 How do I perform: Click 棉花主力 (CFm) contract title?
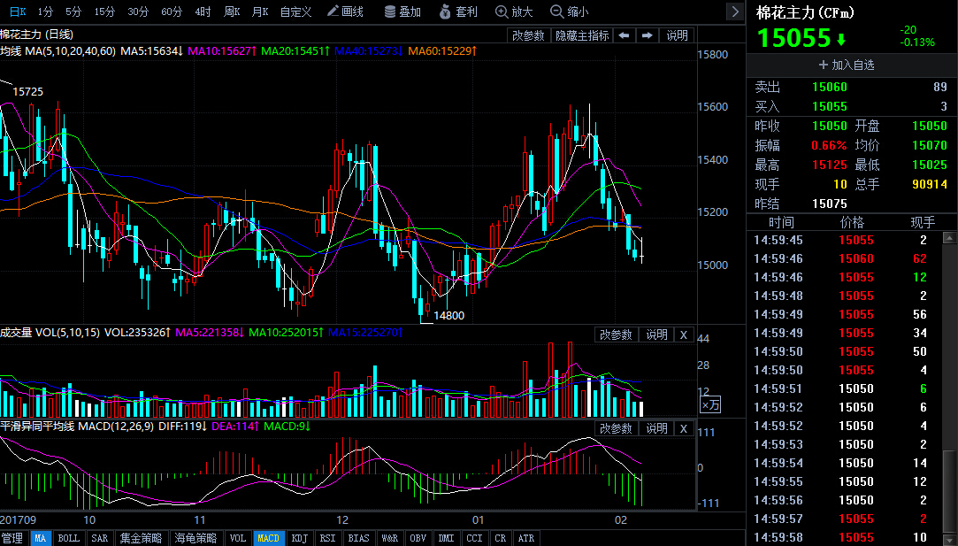[x=805, y=12]
